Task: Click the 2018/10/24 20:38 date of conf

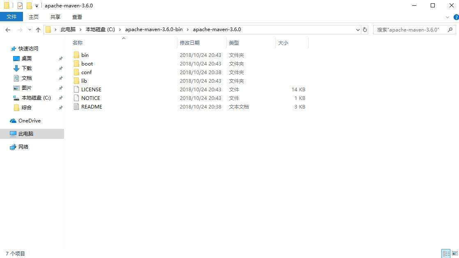Action: 200,72
